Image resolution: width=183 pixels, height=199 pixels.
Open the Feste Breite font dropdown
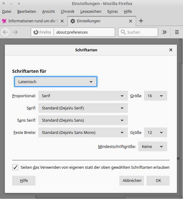(83, 132)
